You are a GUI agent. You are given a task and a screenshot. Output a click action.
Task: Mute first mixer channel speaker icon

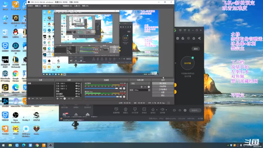tap(121, 88)
